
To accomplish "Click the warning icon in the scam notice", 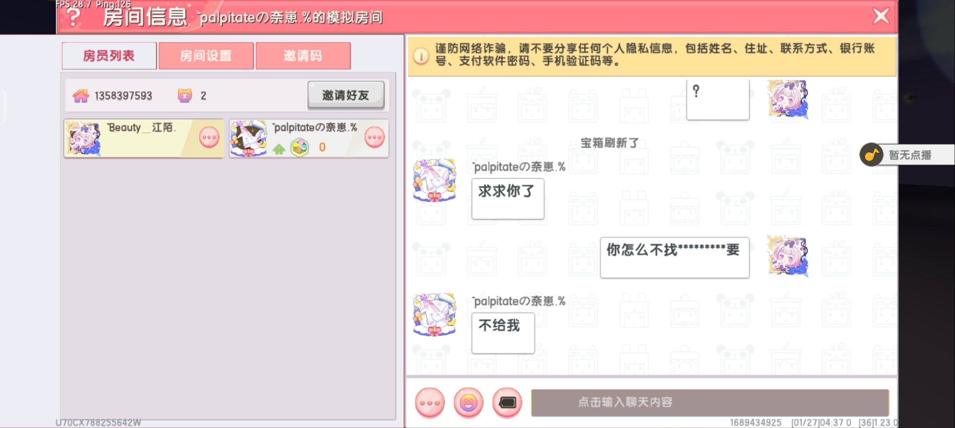I will coord(421,56).
